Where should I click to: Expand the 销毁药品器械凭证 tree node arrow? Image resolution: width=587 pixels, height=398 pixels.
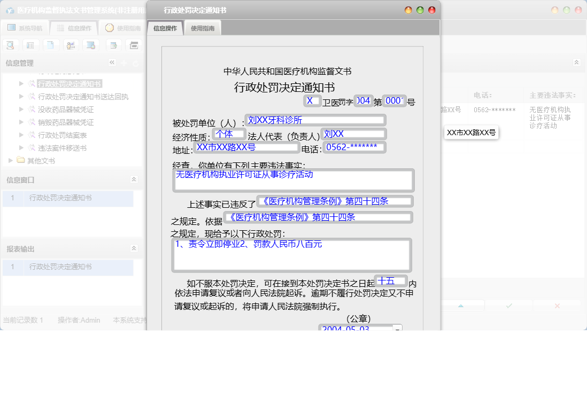21,122
